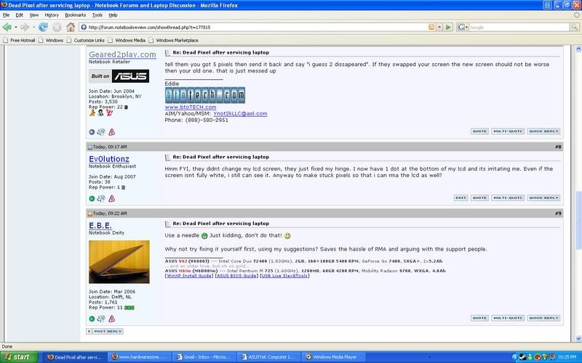Click the Windows Start button

(x=19, y=357)
